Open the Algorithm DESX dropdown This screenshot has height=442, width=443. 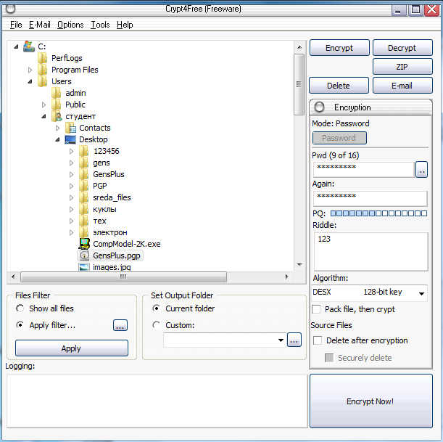pyautogui.click(x=421, y=293)
